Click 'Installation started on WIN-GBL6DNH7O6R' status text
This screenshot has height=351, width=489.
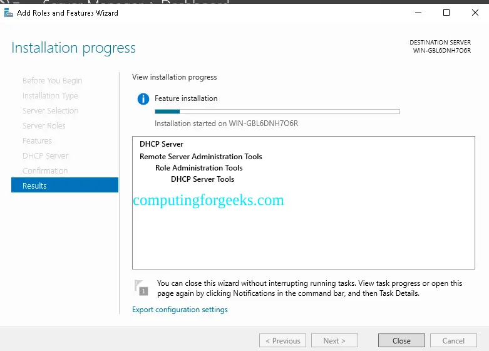tap(227, 123)
